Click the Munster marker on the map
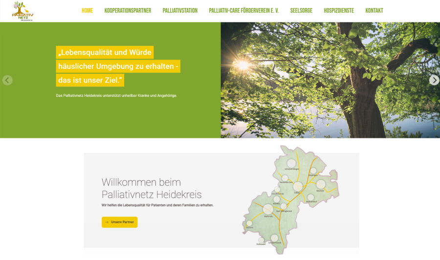Screen dimensions: 440x260 click(x=321, y=184)
